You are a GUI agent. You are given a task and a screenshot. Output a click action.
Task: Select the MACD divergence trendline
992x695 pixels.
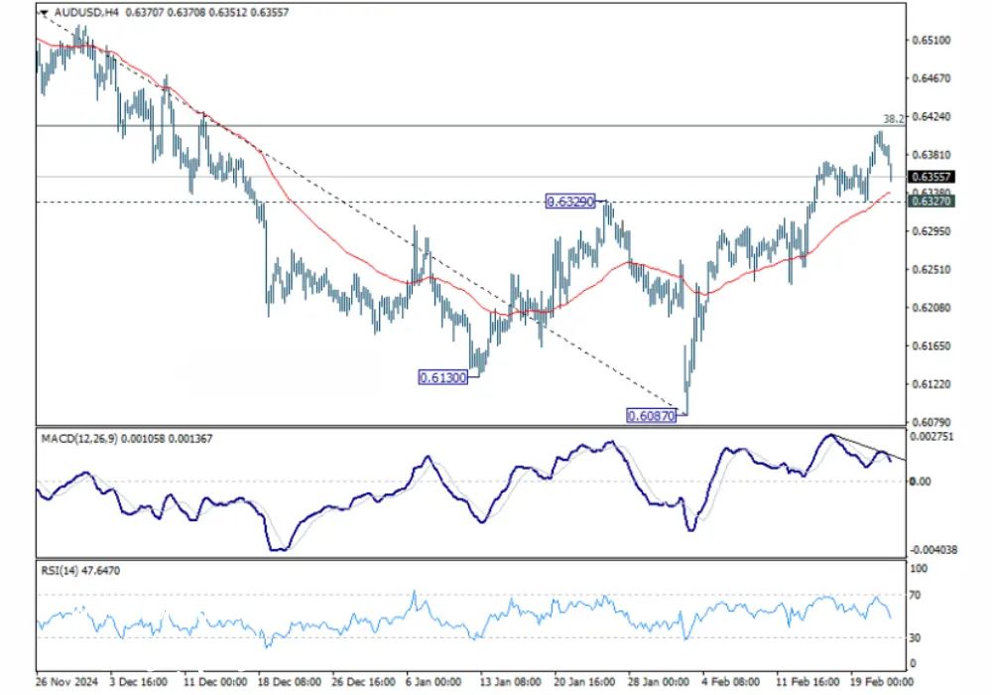(863, 449)
